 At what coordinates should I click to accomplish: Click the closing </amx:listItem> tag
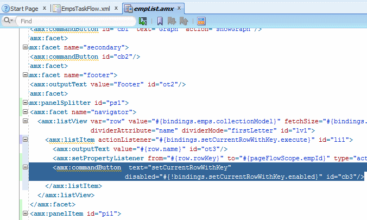(74, 186)
